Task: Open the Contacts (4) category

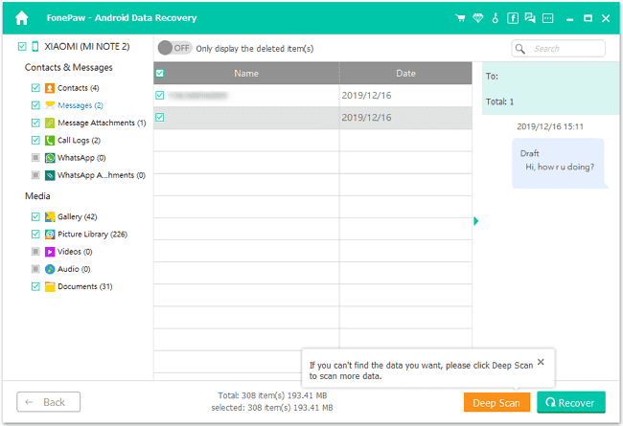Action: 79,88
